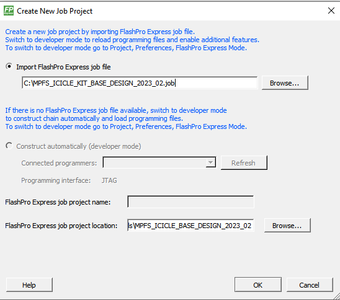
Task: Select the Import FlashPro Express job file radio
Action: click(x=9, y=66)
